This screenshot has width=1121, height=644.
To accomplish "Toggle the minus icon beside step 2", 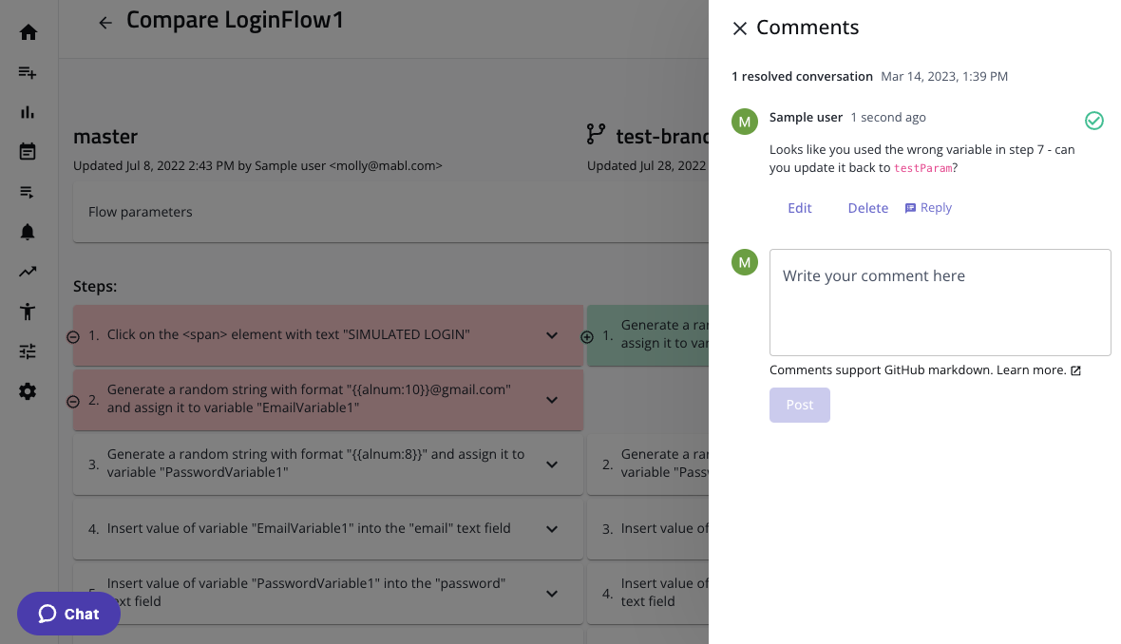I will pyautogui.click(x=73, y=401).
